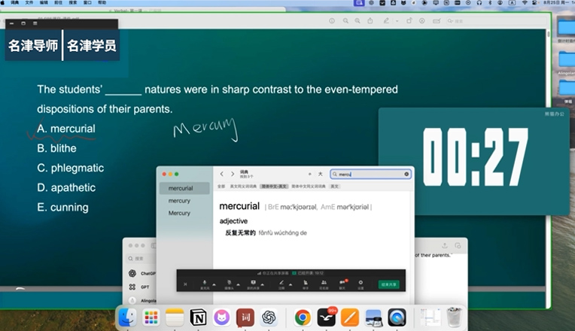The width and height of the screenshot is (575, 331).
Task: Toggle Wi-Fi icon in the menu bar
Action: pos(525,4)
